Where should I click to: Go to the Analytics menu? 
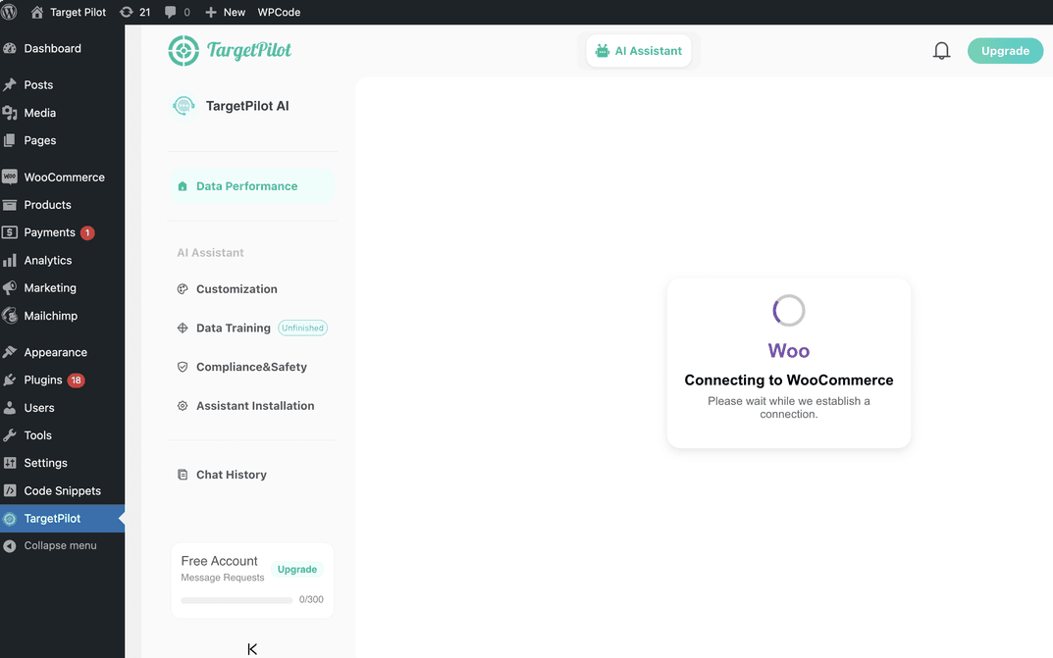pos(63,260)
